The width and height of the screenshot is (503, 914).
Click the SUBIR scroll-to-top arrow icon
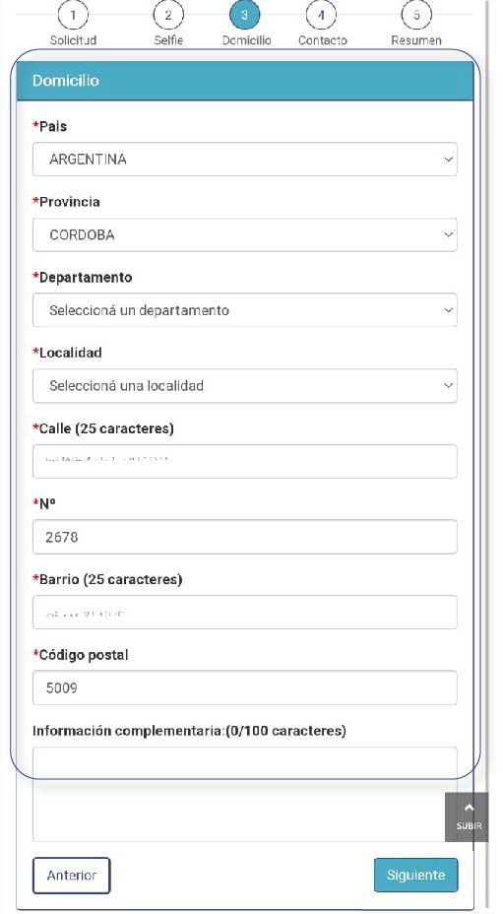pyautogui.click(x=470, y=808)
